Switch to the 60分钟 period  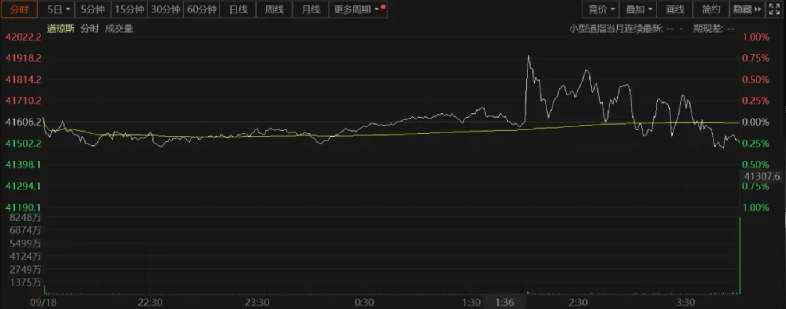202,9
